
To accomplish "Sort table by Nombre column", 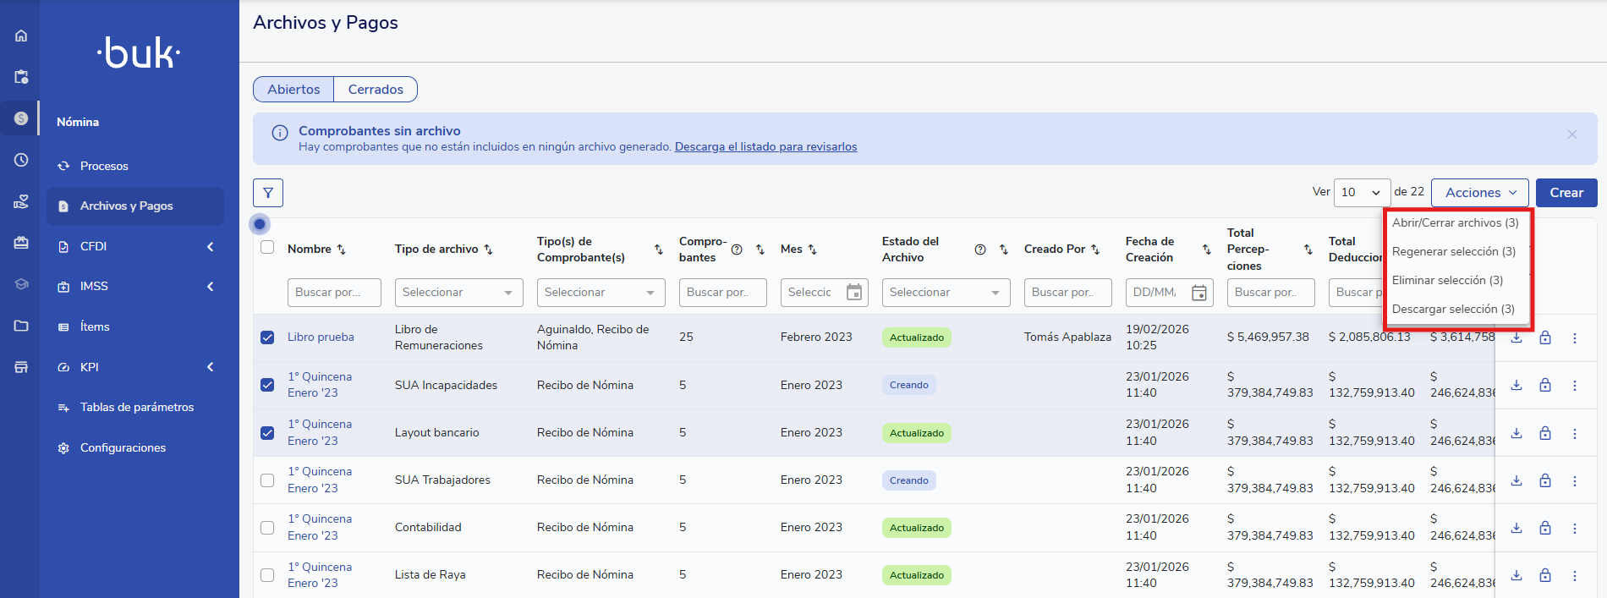I will click(342, 250).
